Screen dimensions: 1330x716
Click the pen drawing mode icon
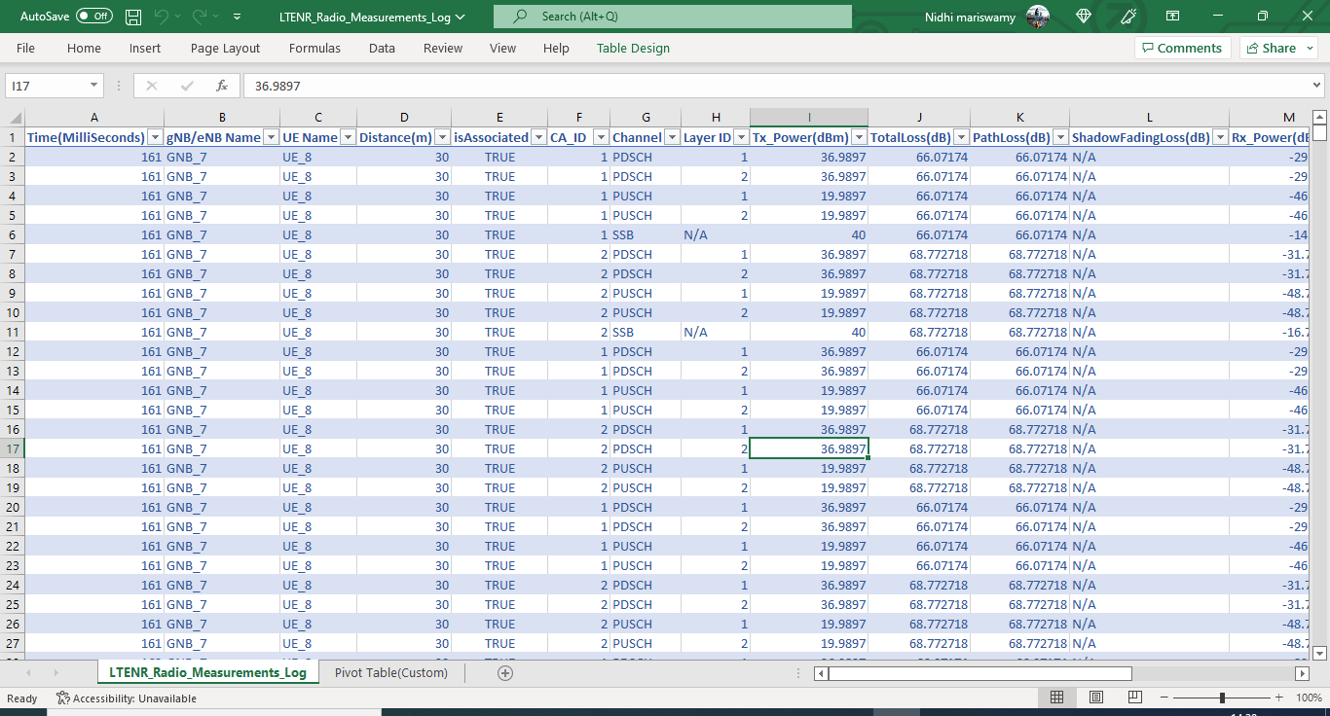click(1128, 17)
